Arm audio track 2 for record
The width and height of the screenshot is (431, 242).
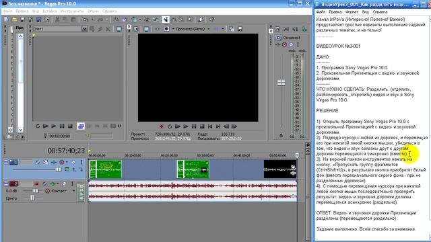[x=36, y=184]
